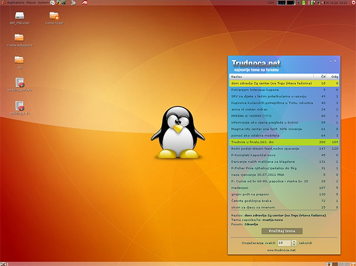Select row 'P:Fisher Price njihalicu/sjedalicu do 9kg'

284,168
